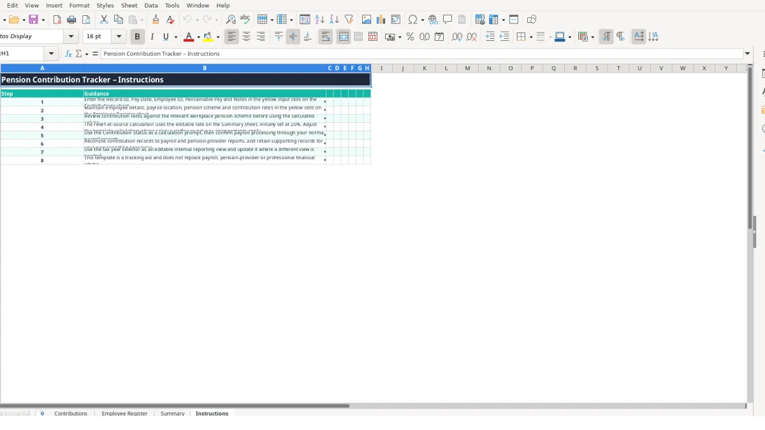
Task: Click the Insert Comment icon
Action: coord(448,20)
